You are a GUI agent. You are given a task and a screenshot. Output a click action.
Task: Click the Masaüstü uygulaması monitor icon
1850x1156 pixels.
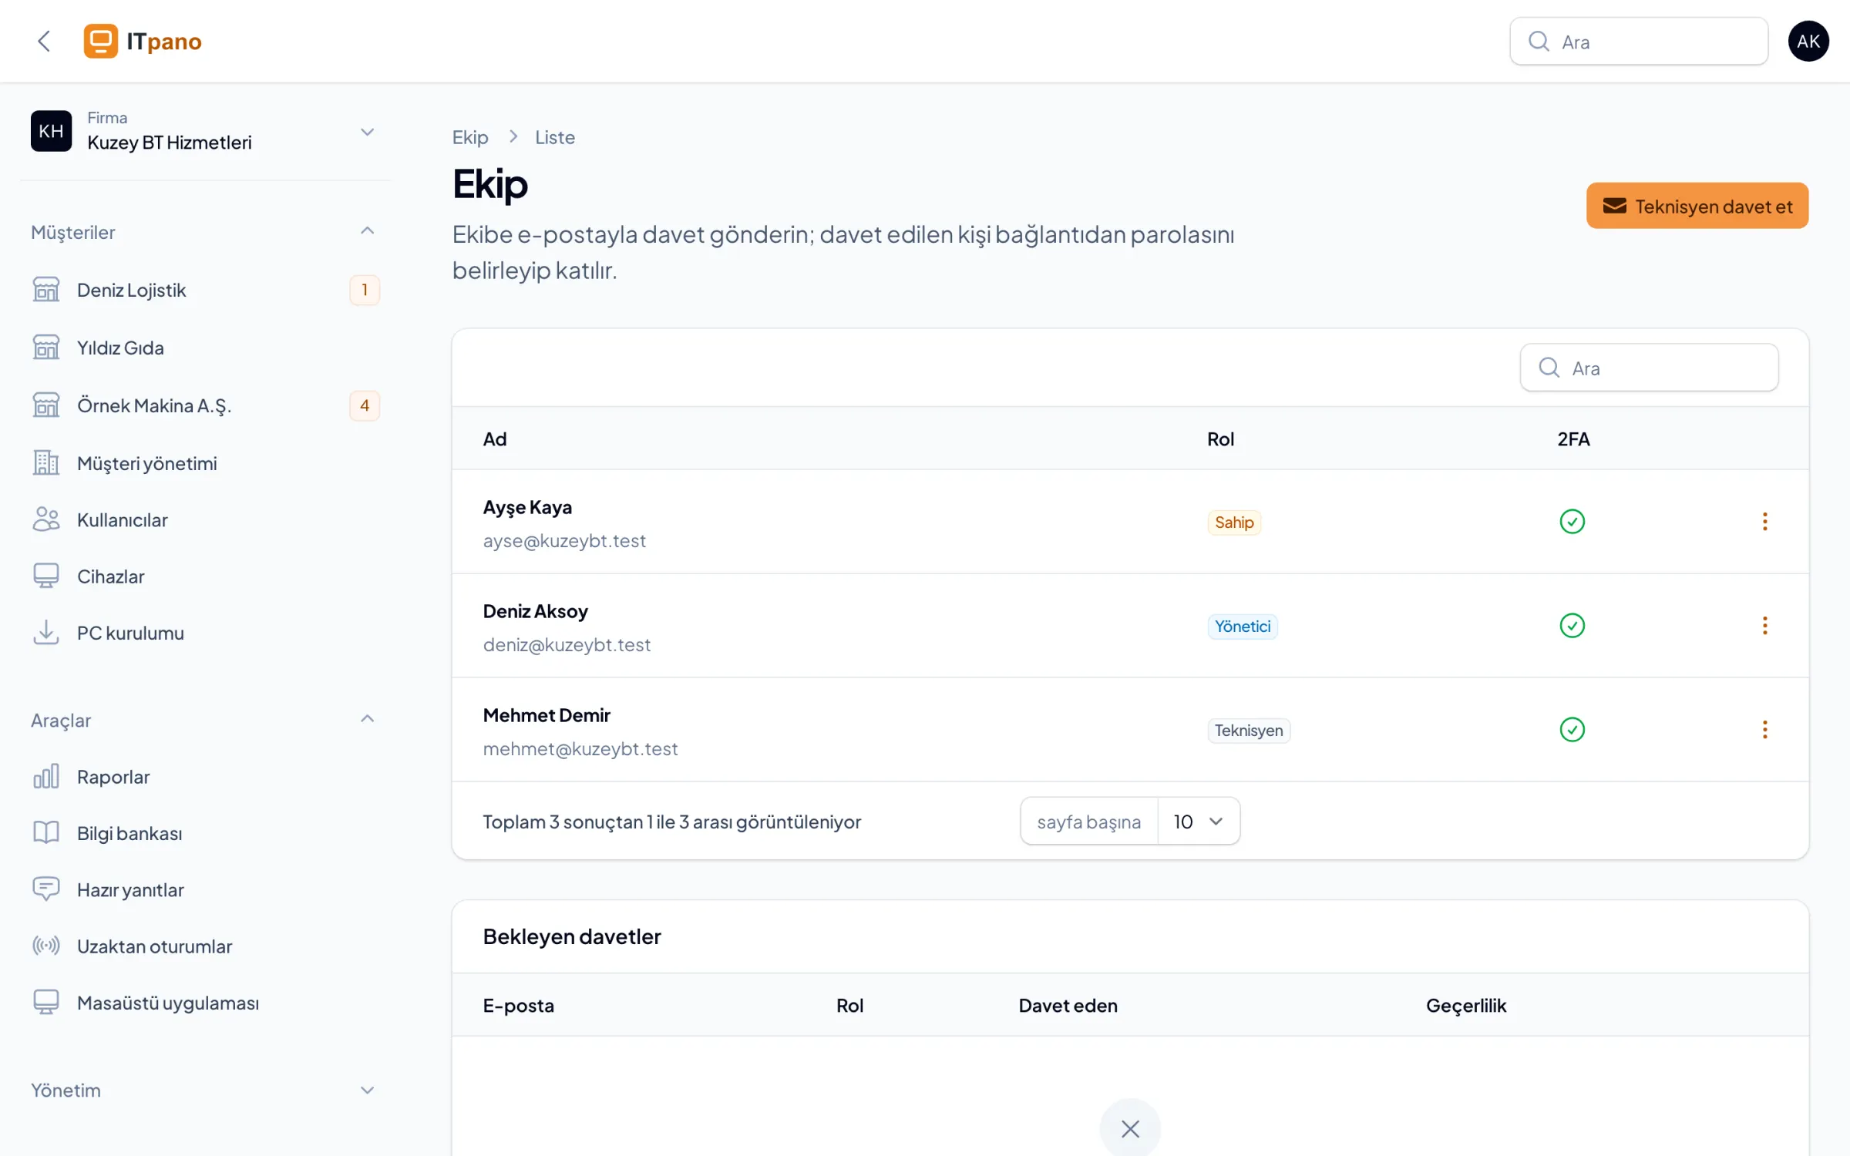click(x=46, y=1003)
